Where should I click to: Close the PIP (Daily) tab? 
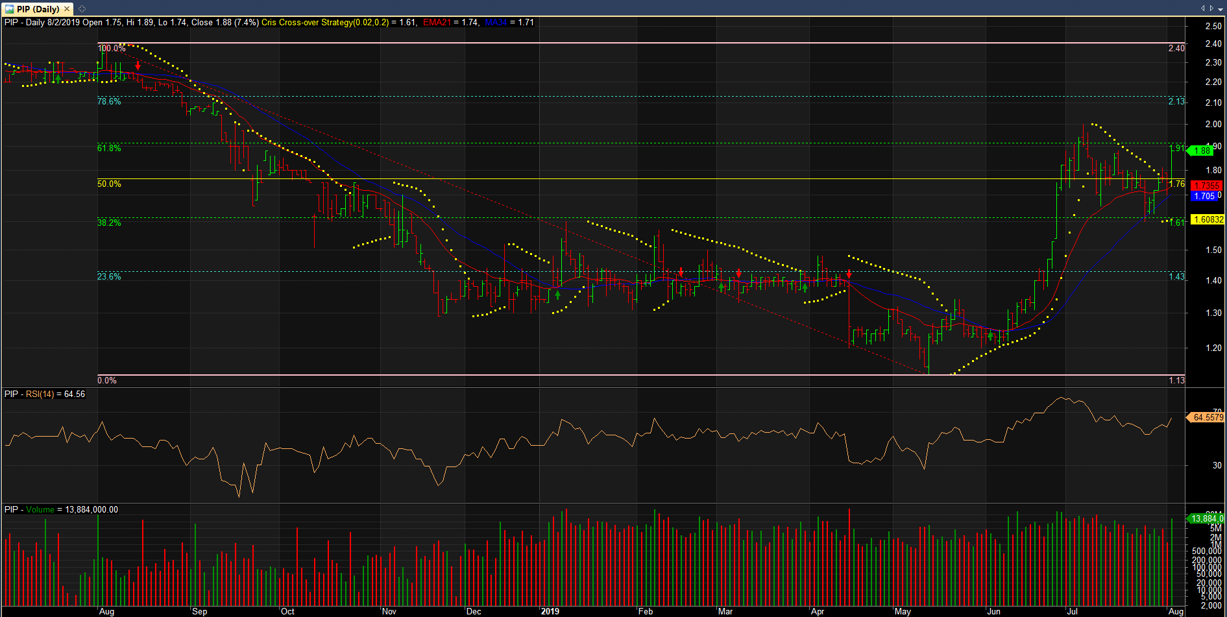tap(67, 9)
